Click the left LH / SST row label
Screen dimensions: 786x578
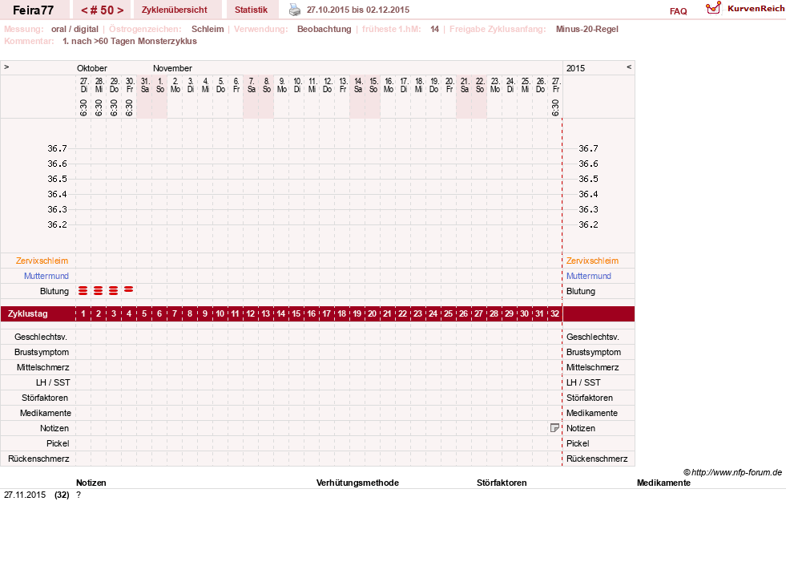coord(53,382)
